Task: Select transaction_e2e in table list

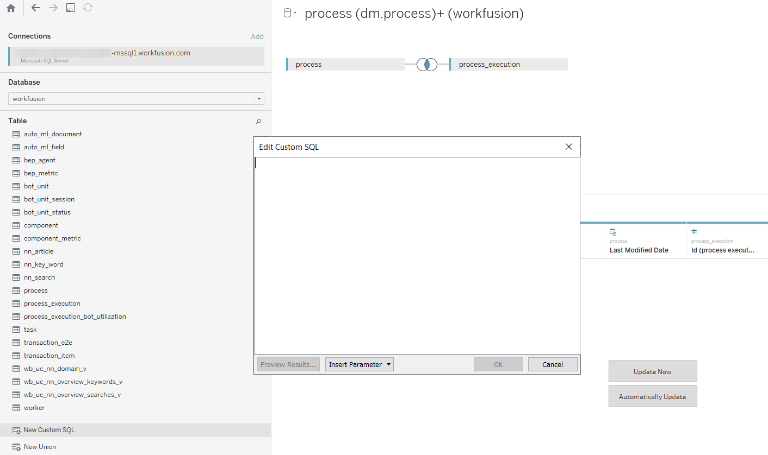Action: click(48, 343)
